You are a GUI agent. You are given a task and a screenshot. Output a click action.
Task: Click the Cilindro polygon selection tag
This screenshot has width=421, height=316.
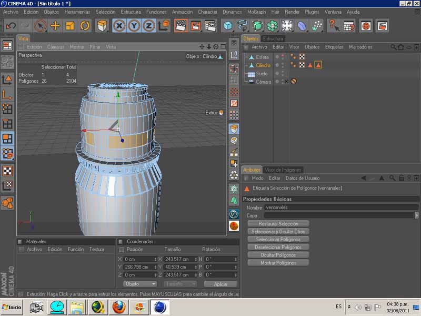tap(318, 65)
